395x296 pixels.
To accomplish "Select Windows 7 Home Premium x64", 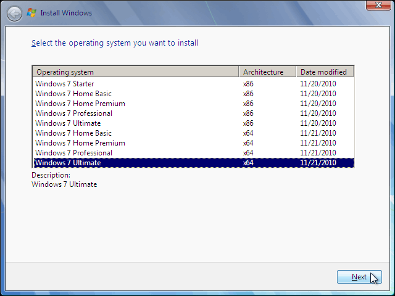I will (194, 143).
